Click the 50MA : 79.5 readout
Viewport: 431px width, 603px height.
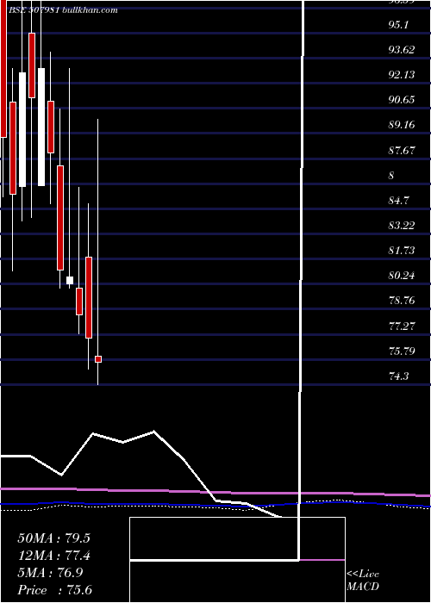point(53,538)
